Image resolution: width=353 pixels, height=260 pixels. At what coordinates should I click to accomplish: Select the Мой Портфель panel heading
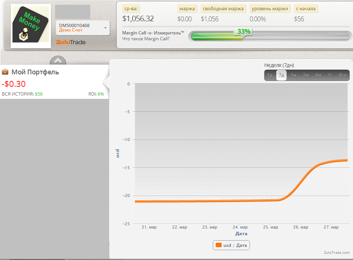click(35, 72)
